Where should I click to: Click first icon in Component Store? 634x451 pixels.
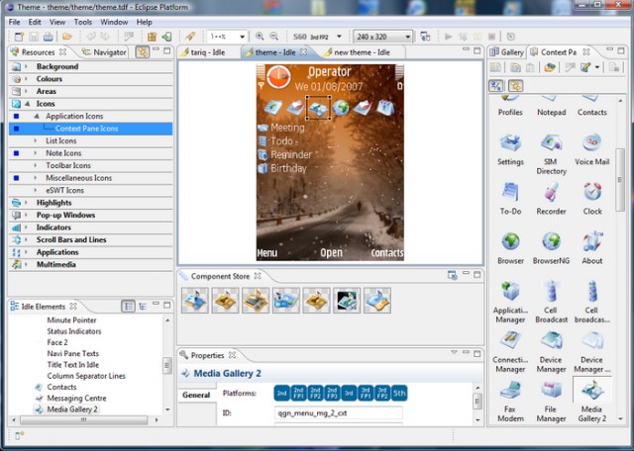[195, 300]
